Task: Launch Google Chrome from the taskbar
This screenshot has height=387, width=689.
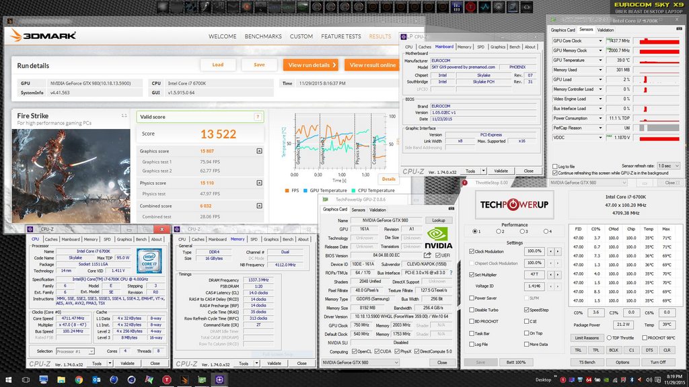Action: pos(79,380)
